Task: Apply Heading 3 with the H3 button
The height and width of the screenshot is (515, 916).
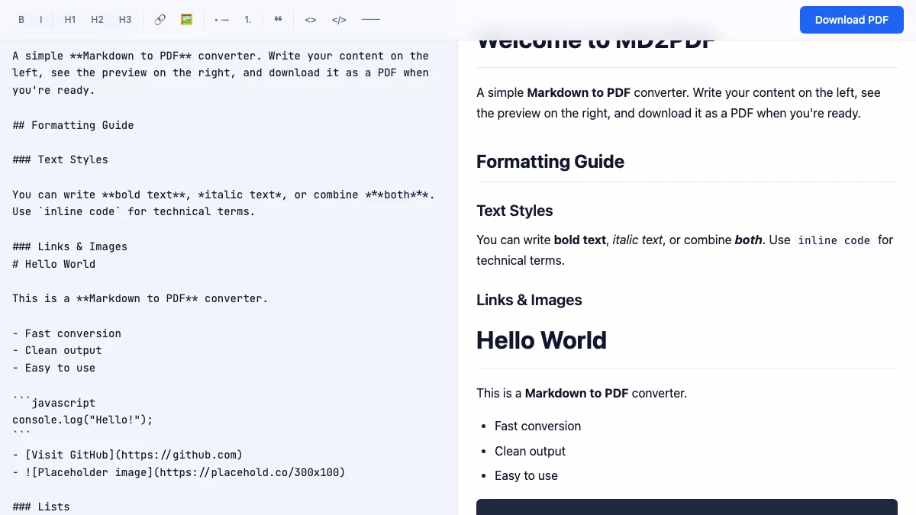Action: click(124, 19)
